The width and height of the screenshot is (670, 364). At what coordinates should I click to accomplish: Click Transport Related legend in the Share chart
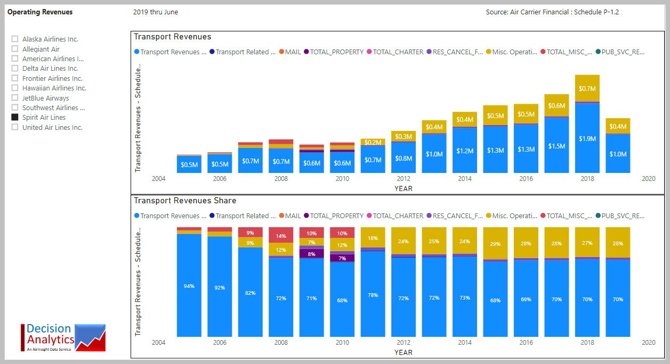point(242,216)
